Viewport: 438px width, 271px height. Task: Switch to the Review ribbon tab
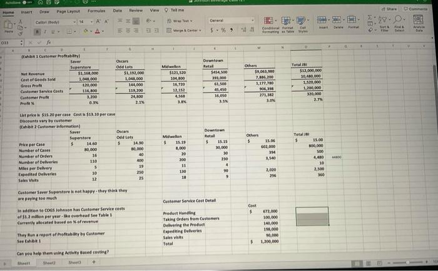pos(136,11)
